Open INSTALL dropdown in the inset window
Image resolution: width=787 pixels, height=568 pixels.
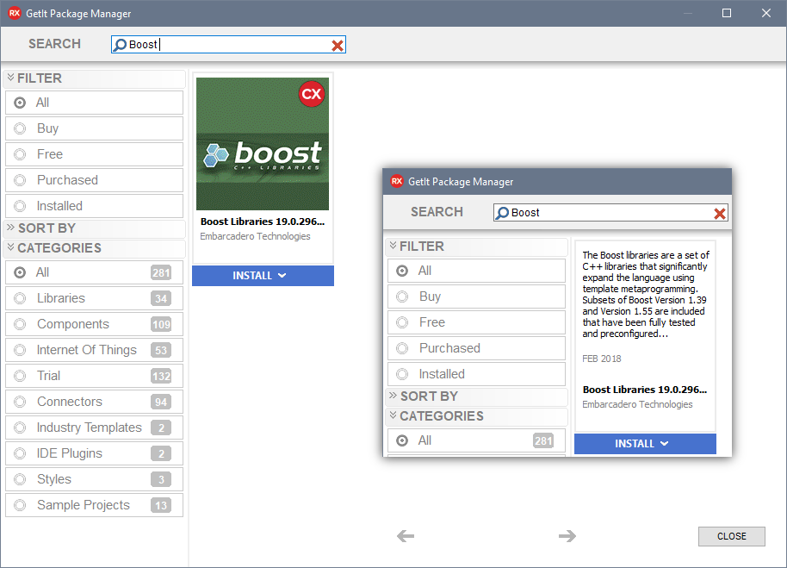[645, 444]
